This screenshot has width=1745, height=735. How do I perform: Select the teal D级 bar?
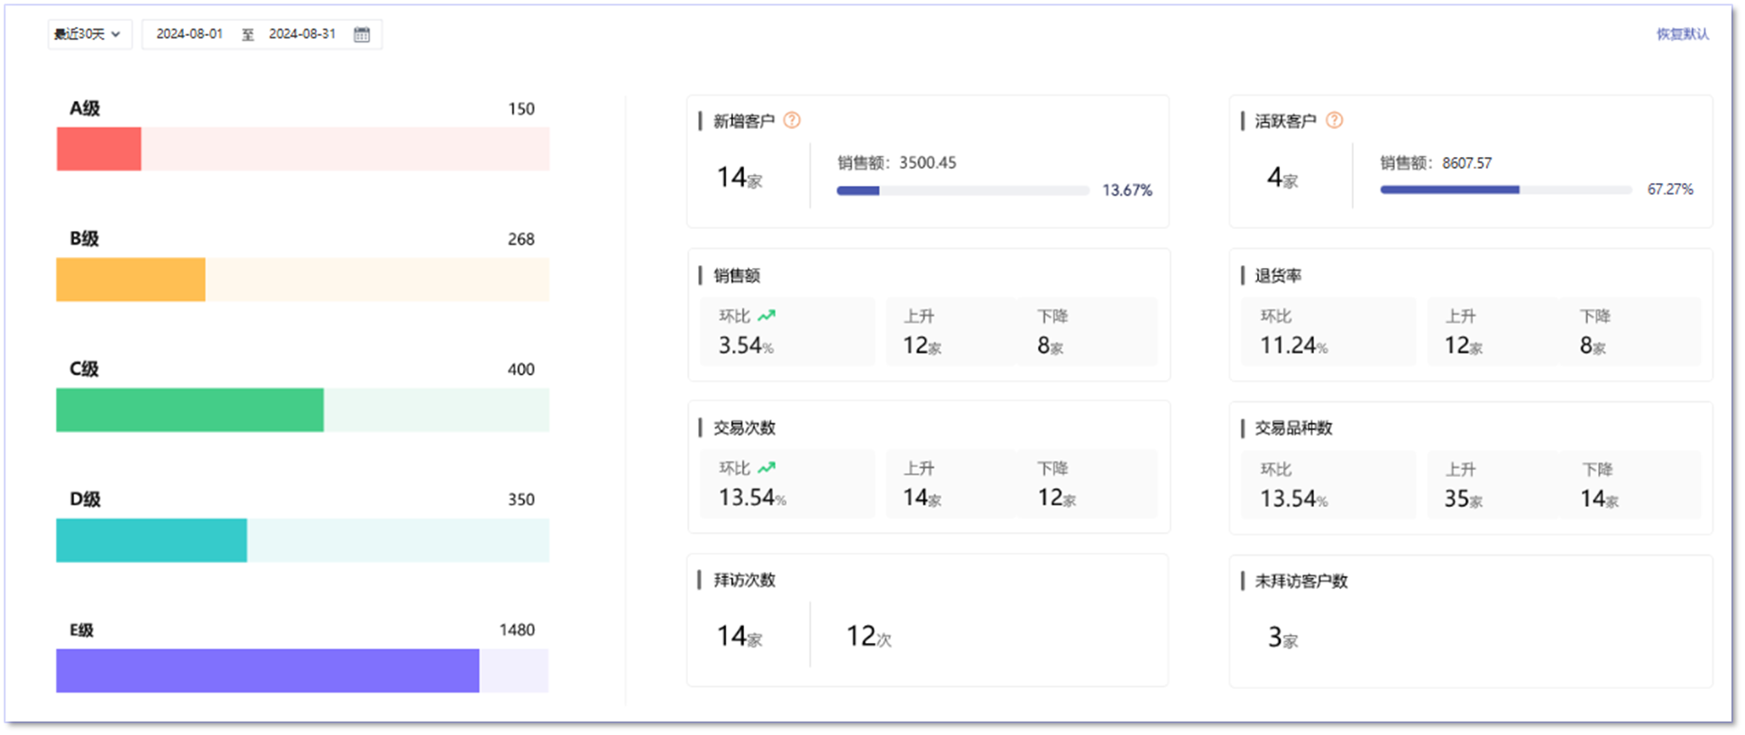(x=152, y=540)
